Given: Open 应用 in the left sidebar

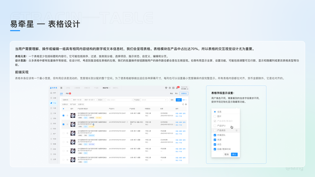Looking at the screenshot, I should tap(53, 159).
